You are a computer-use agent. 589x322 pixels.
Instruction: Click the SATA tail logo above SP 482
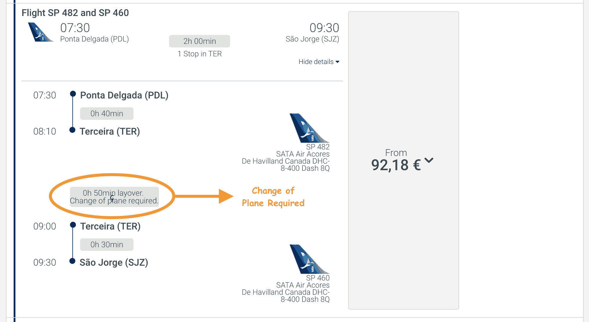pos(309,128)
